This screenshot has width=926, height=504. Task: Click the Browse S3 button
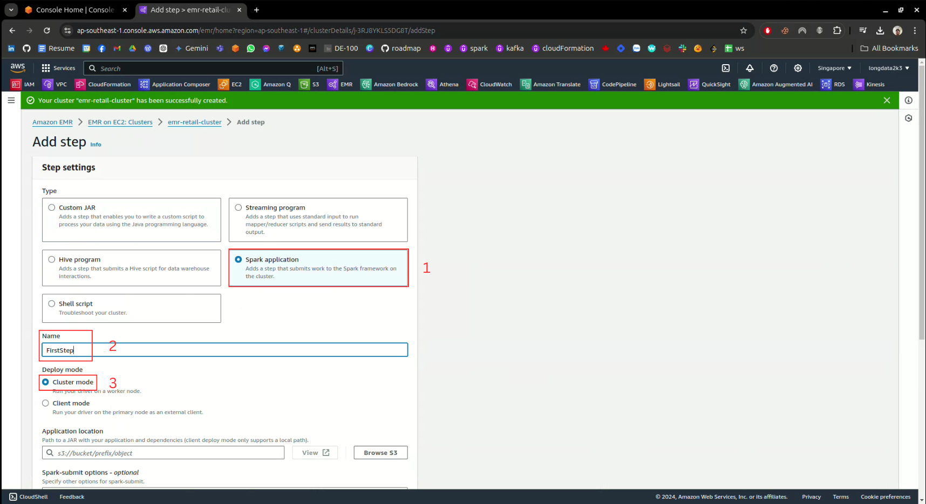[380, 453]
